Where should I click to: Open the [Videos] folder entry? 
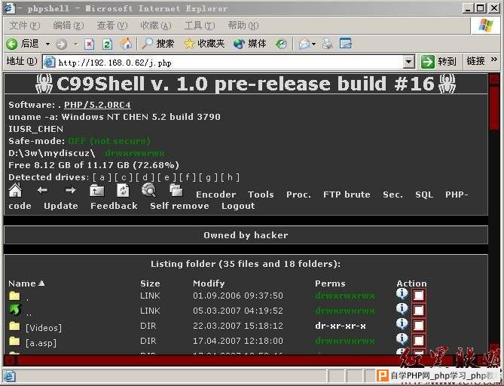point(44,328)
